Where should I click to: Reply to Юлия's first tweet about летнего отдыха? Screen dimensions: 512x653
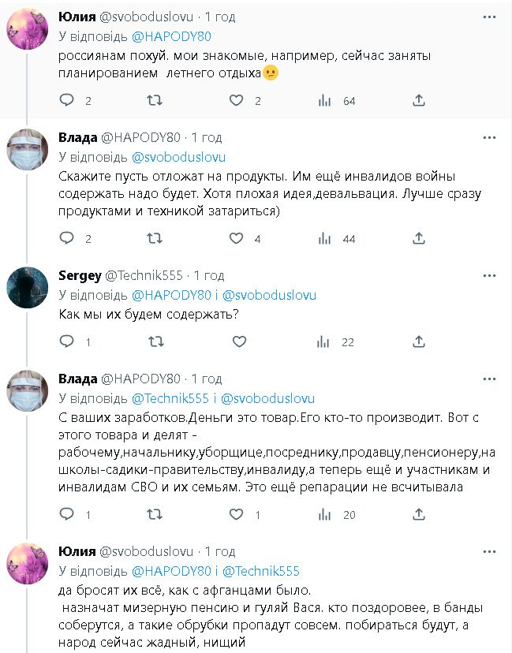67,100
